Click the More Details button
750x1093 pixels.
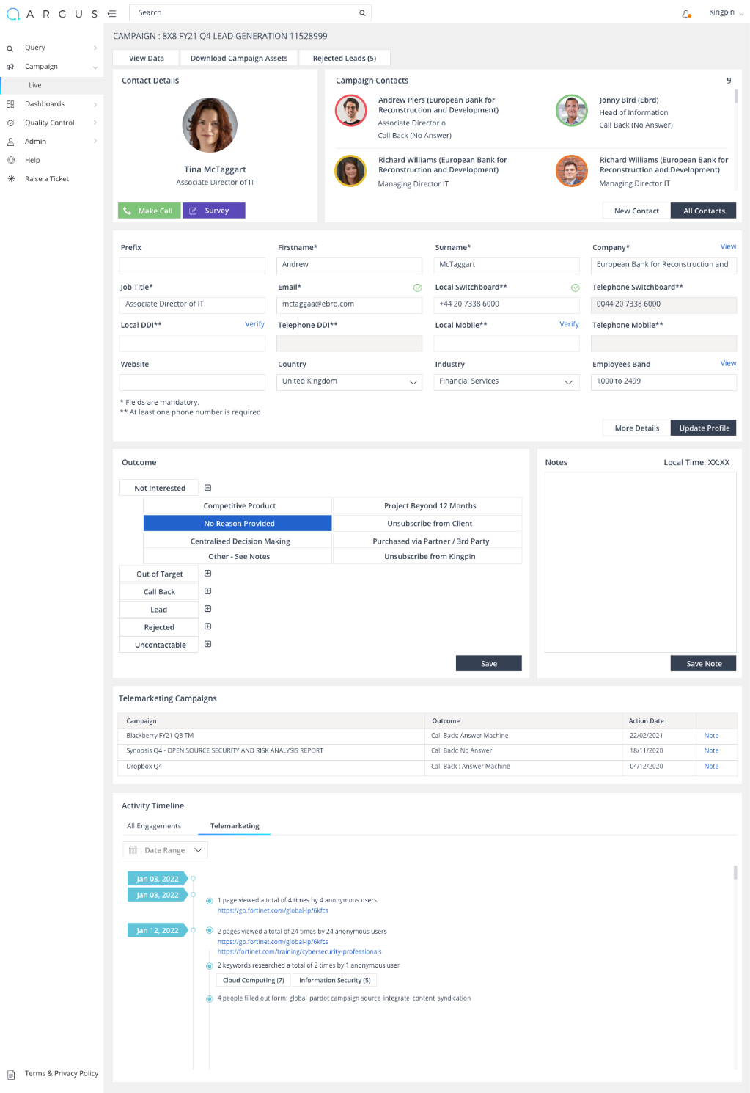(636, 428)
